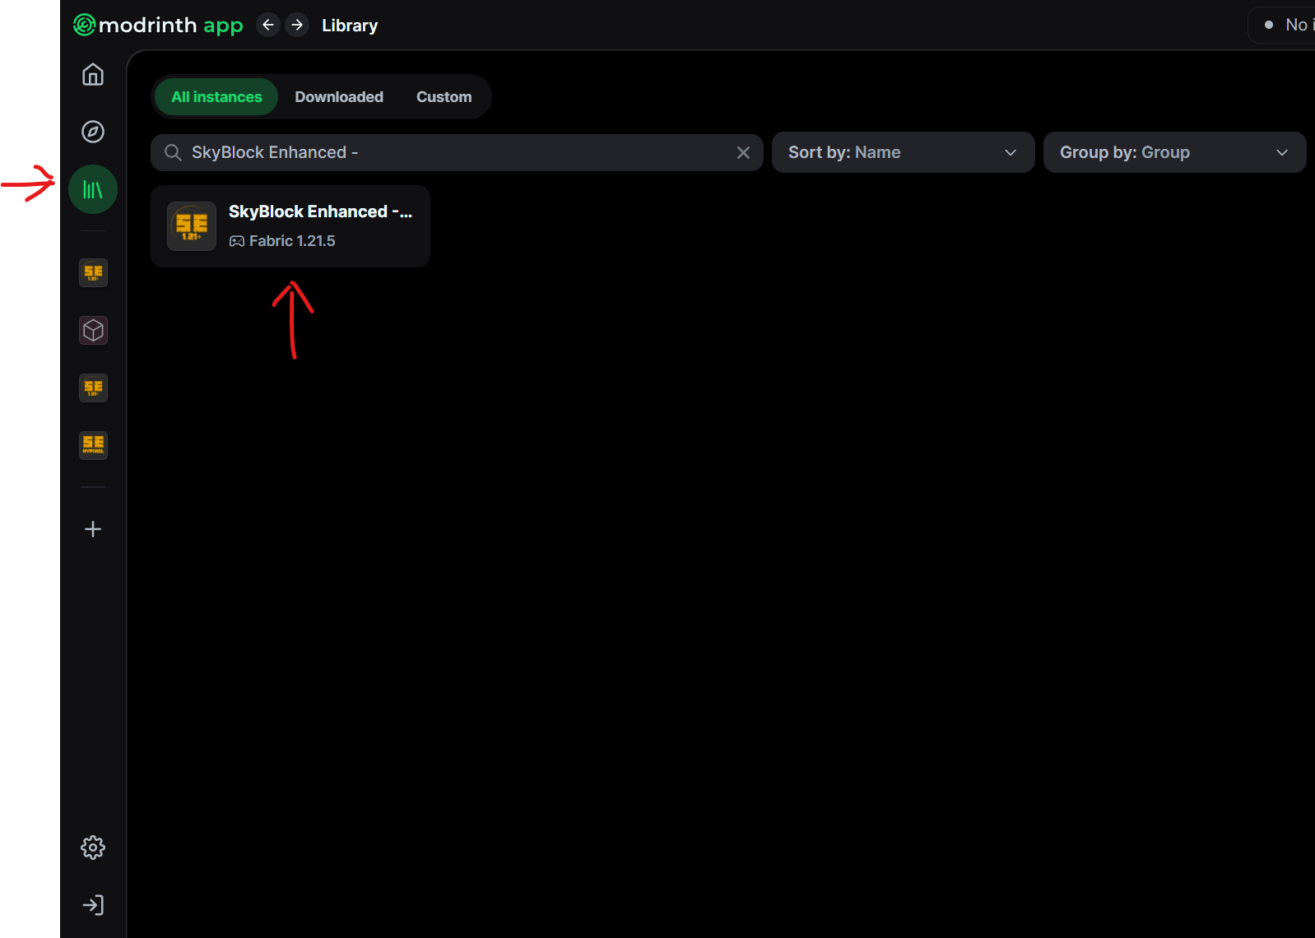Click the sign-in icon at the bottom of the sidebar

(93, 905)
